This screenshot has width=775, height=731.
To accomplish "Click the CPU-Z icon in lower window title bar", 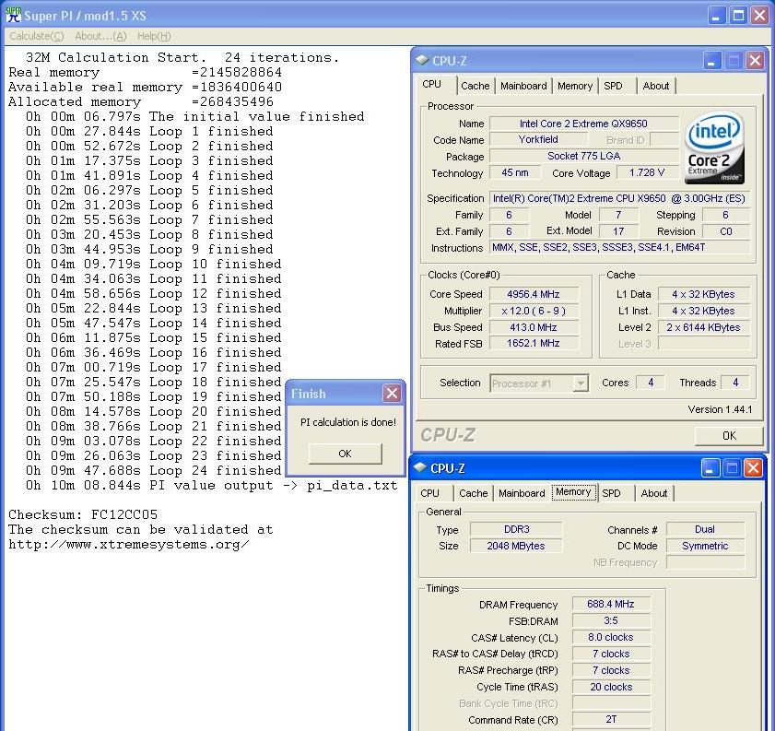I will [x=419, y=467].
